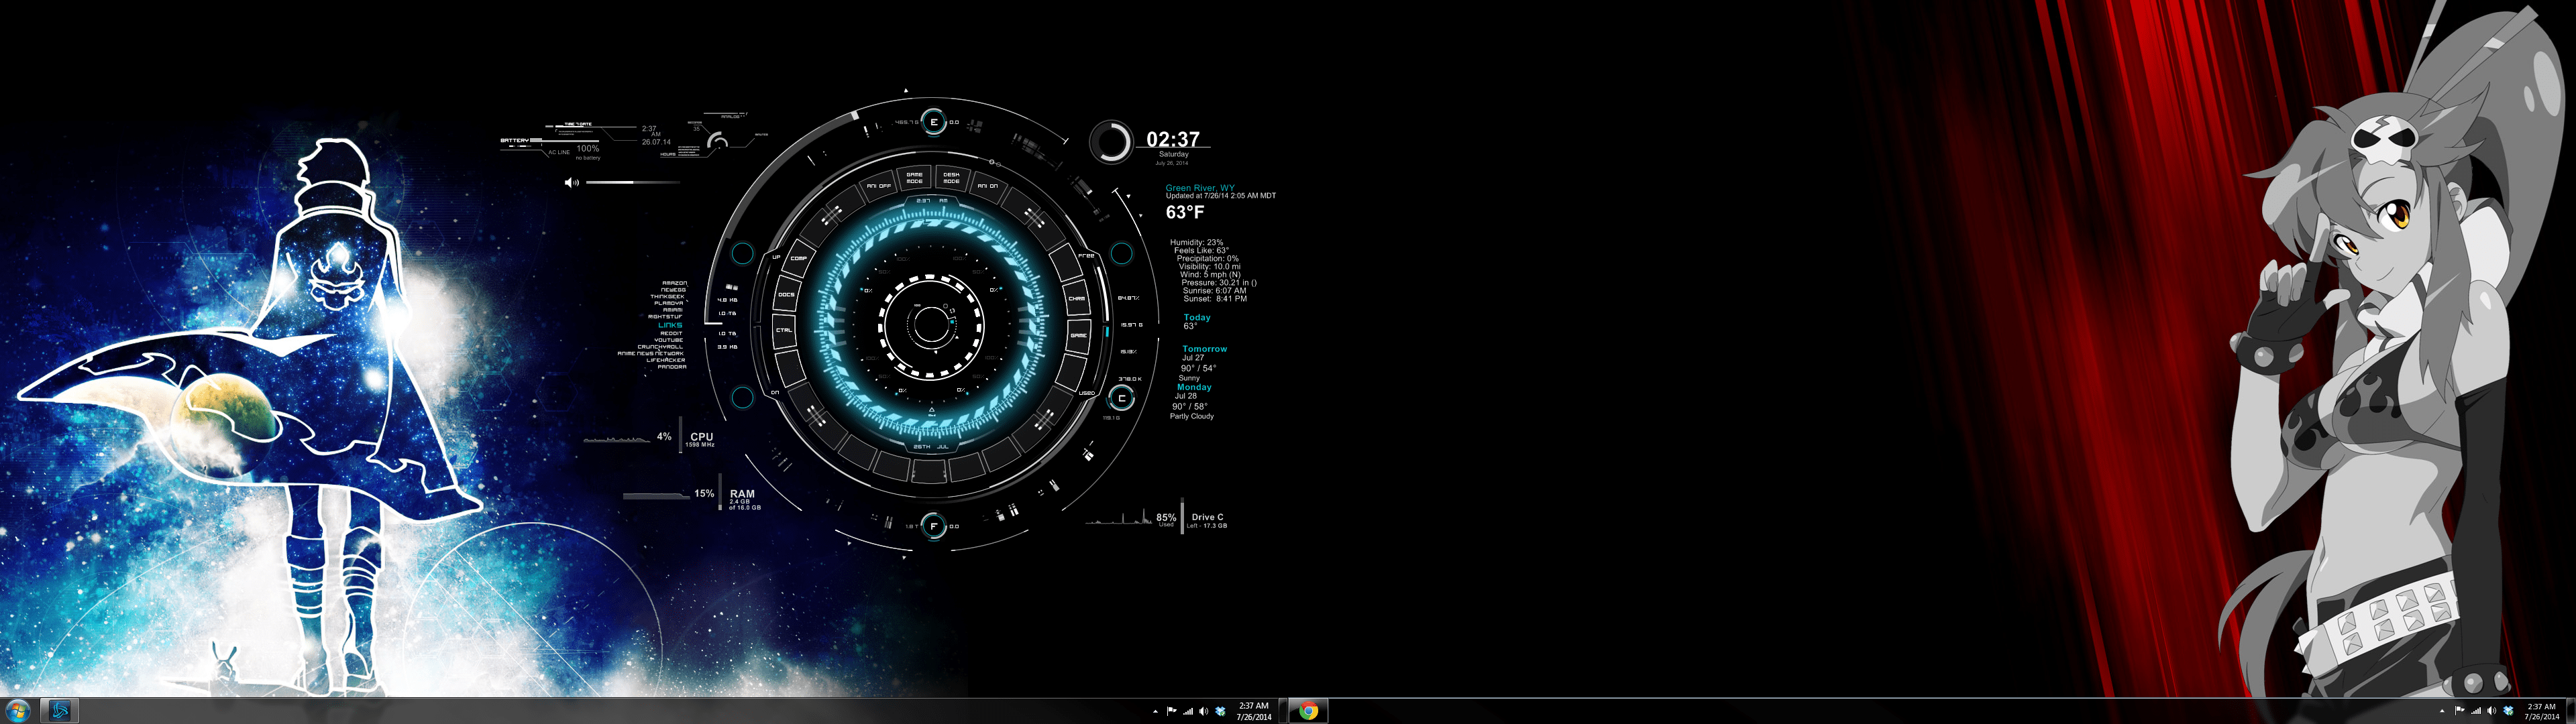This screenshot has height=724, width=2576.
Task: Click the RAM usage meter label
Action: point(742,494)
